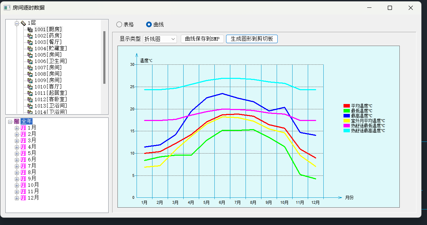Select room 1012[客卧室] in the tree
427x225 pixels.
51,99
